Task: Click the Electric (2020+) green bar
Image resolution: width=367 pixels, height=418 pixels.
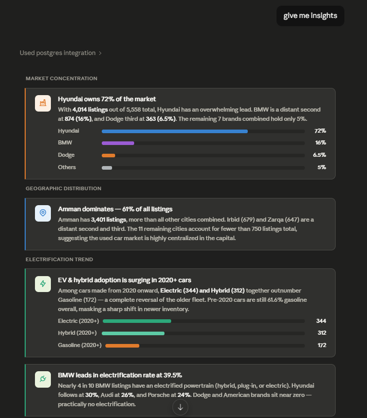Action: (x=137, y=321)
